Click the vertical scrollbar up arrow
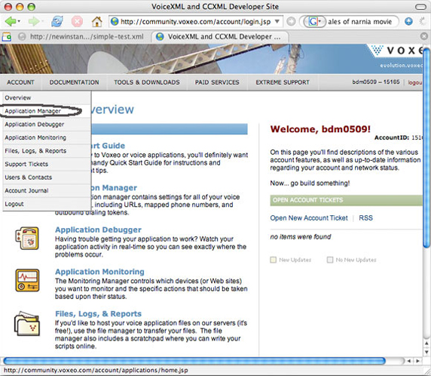 point(426,344)
